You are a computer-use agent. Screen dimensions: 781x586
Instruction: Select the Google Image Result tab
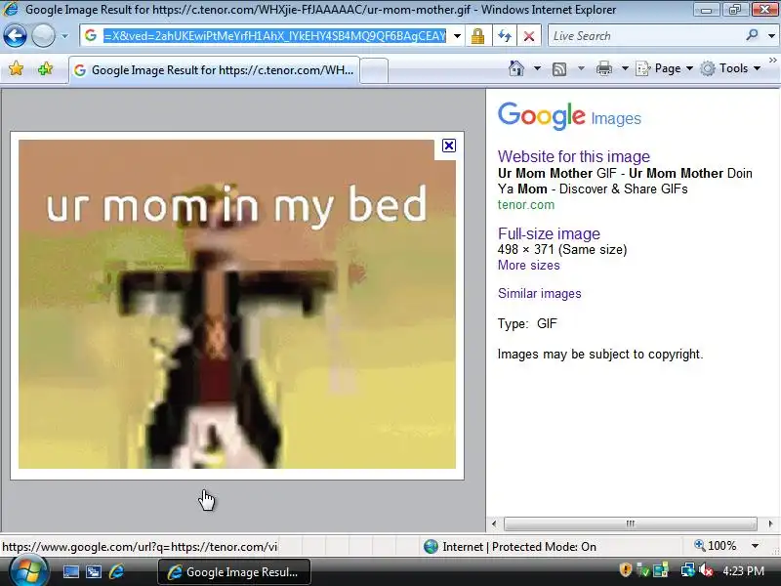(214, 70)
